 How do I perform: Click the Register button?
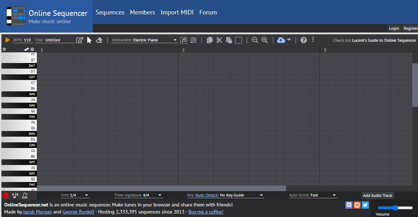tap(410, 28)
